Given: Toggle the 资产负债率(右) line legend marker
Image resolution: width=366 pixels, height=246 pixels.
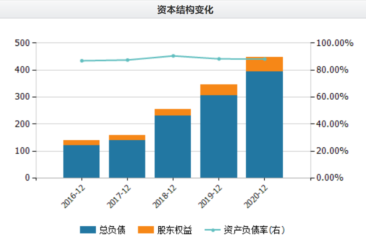Looking at the screenshot, I should coord(213,230).
